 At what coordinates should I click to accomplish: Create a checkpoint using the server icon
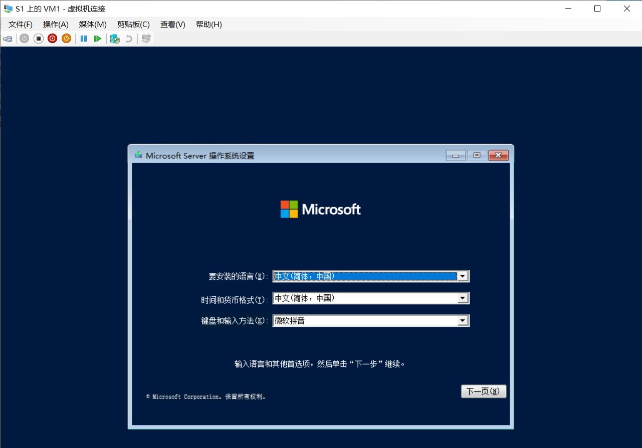(x=115, y=39)
